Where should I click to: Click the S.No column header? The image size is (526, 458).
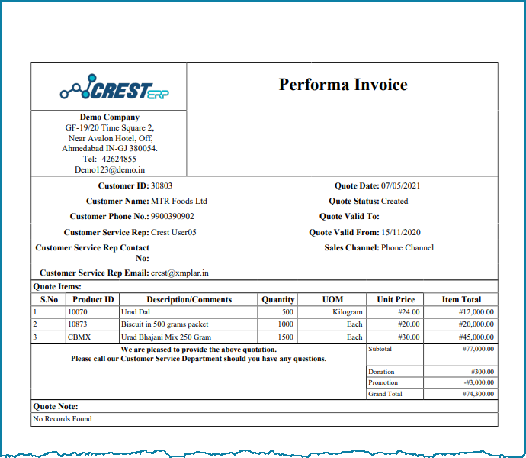[x=49, y=299]
